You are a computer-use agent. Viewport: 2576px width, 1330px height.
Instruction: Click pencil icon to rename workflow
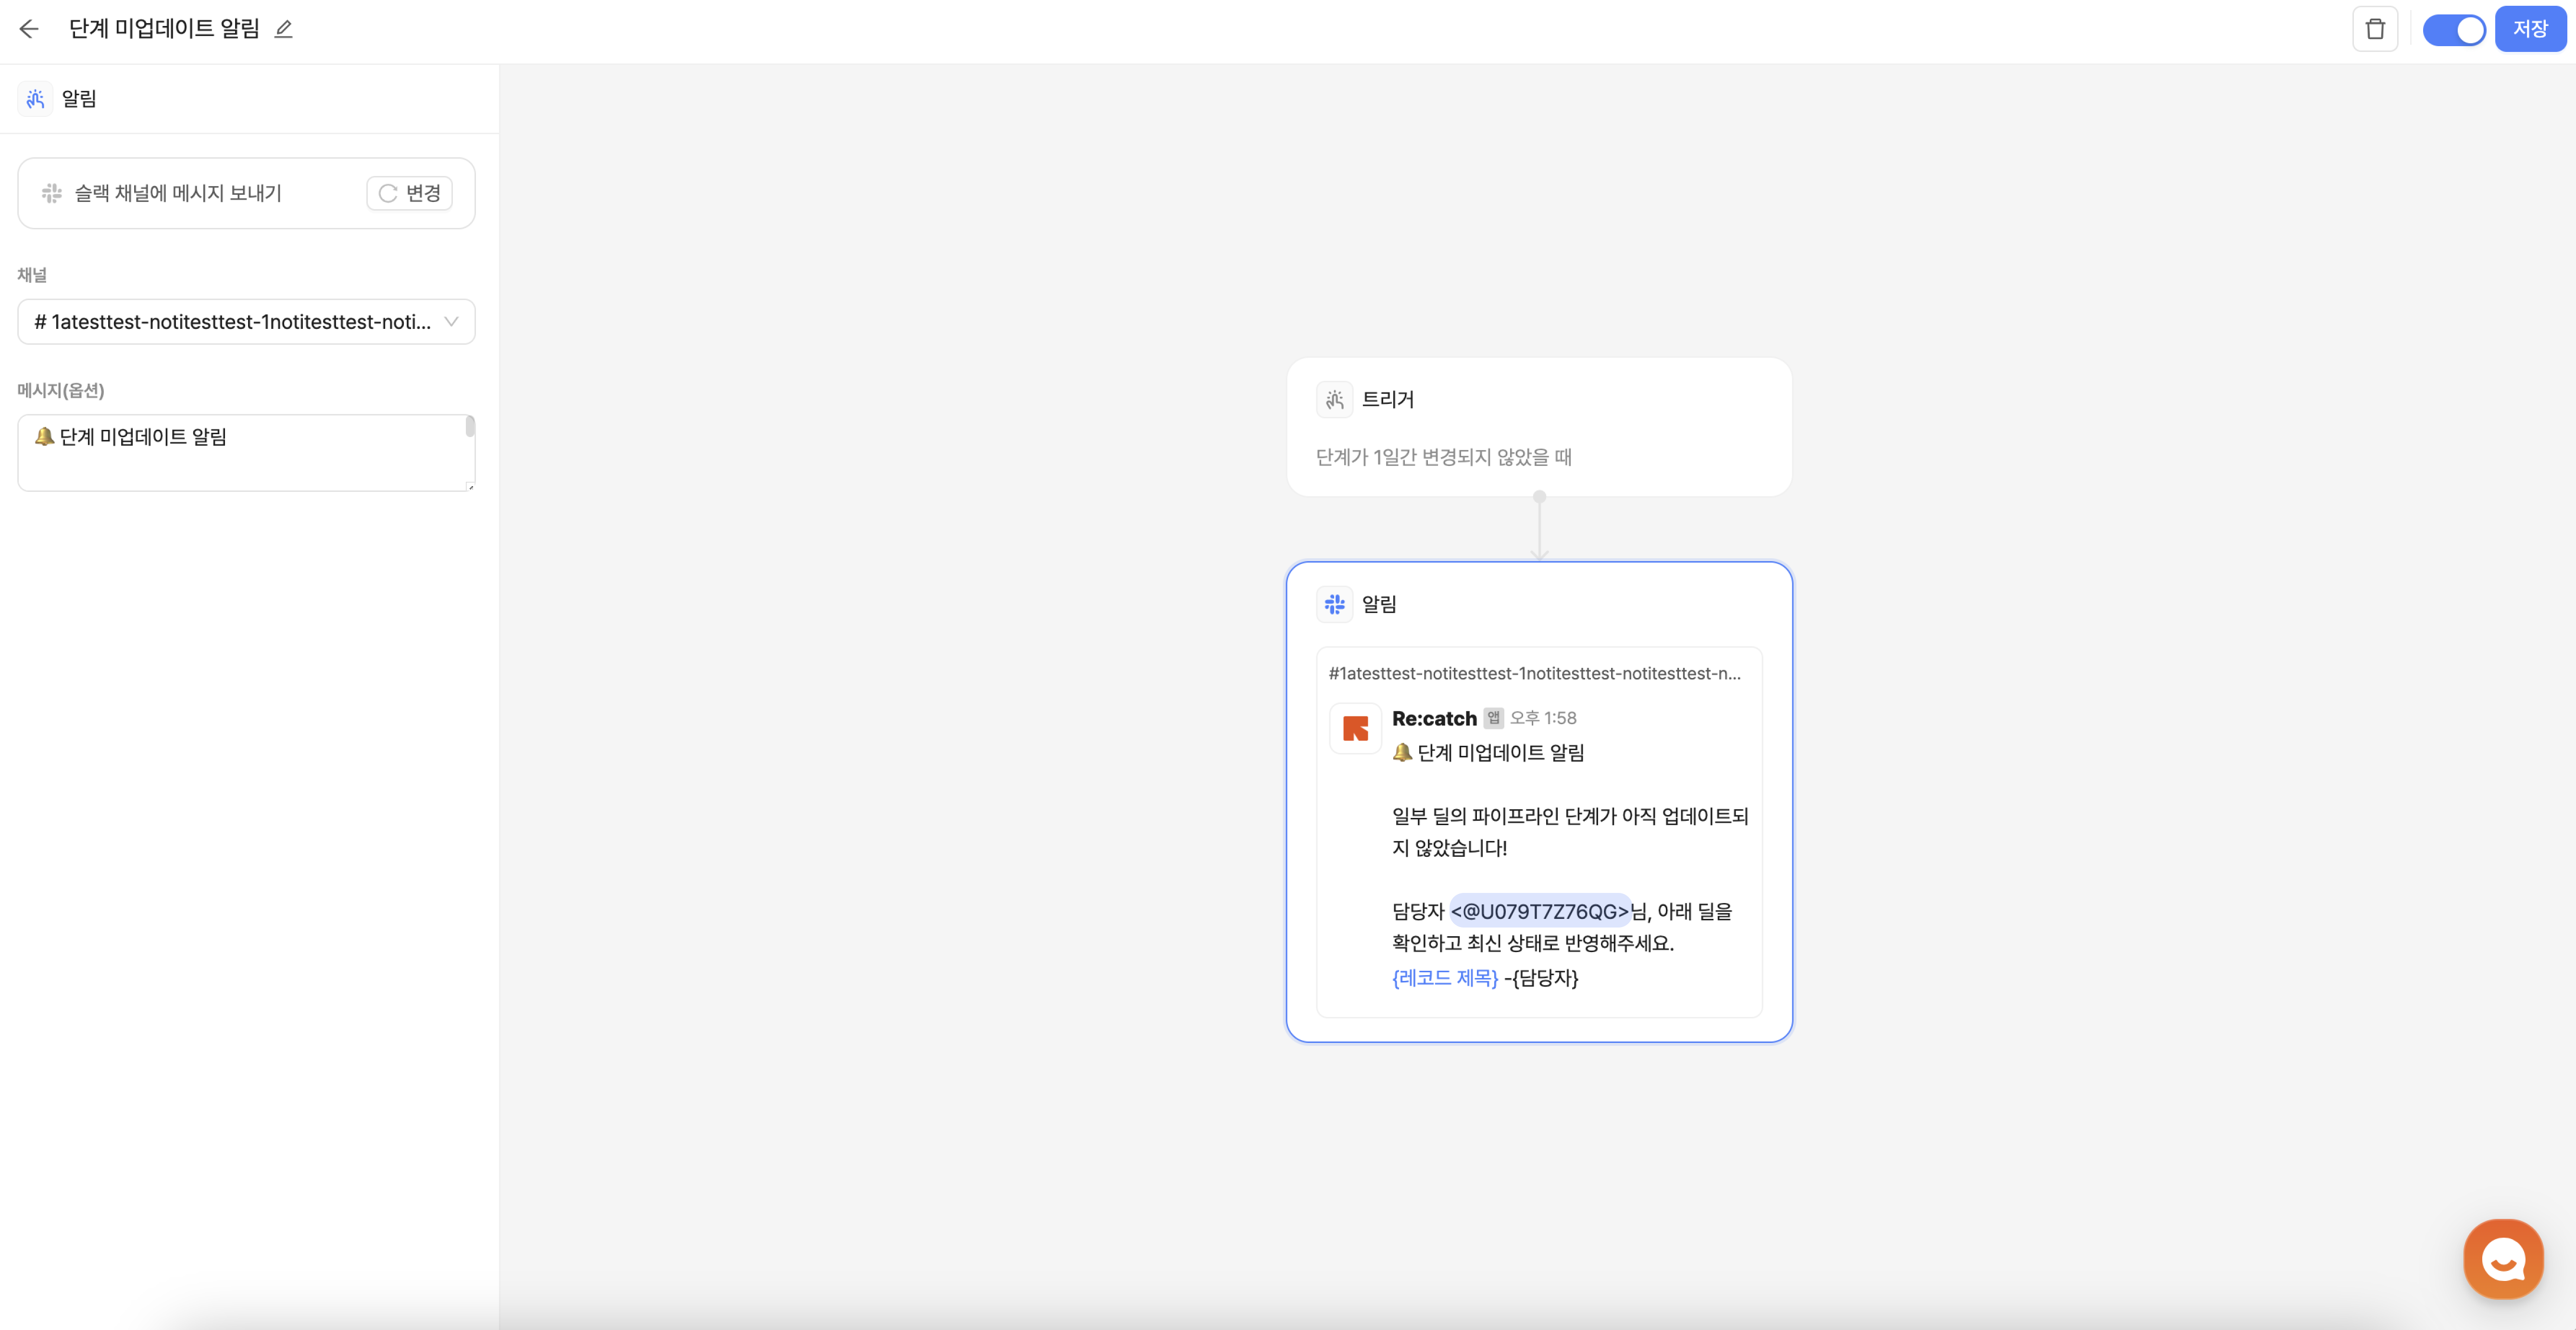284,29
